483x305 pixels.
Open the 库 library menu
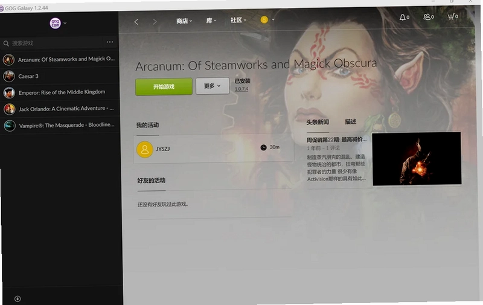211,21
